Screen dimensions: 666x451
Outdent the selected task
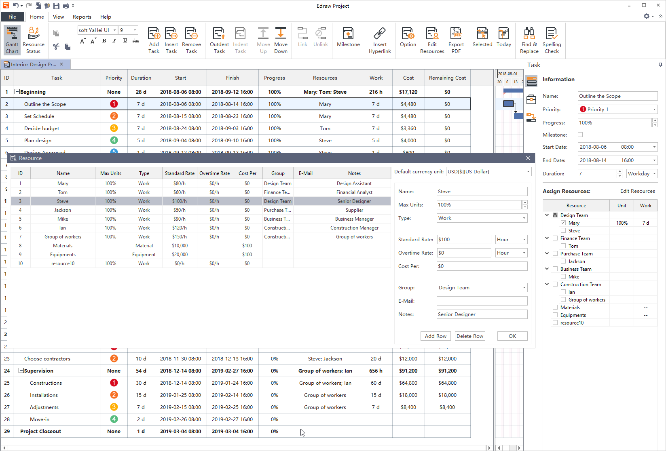coord(219,40)
